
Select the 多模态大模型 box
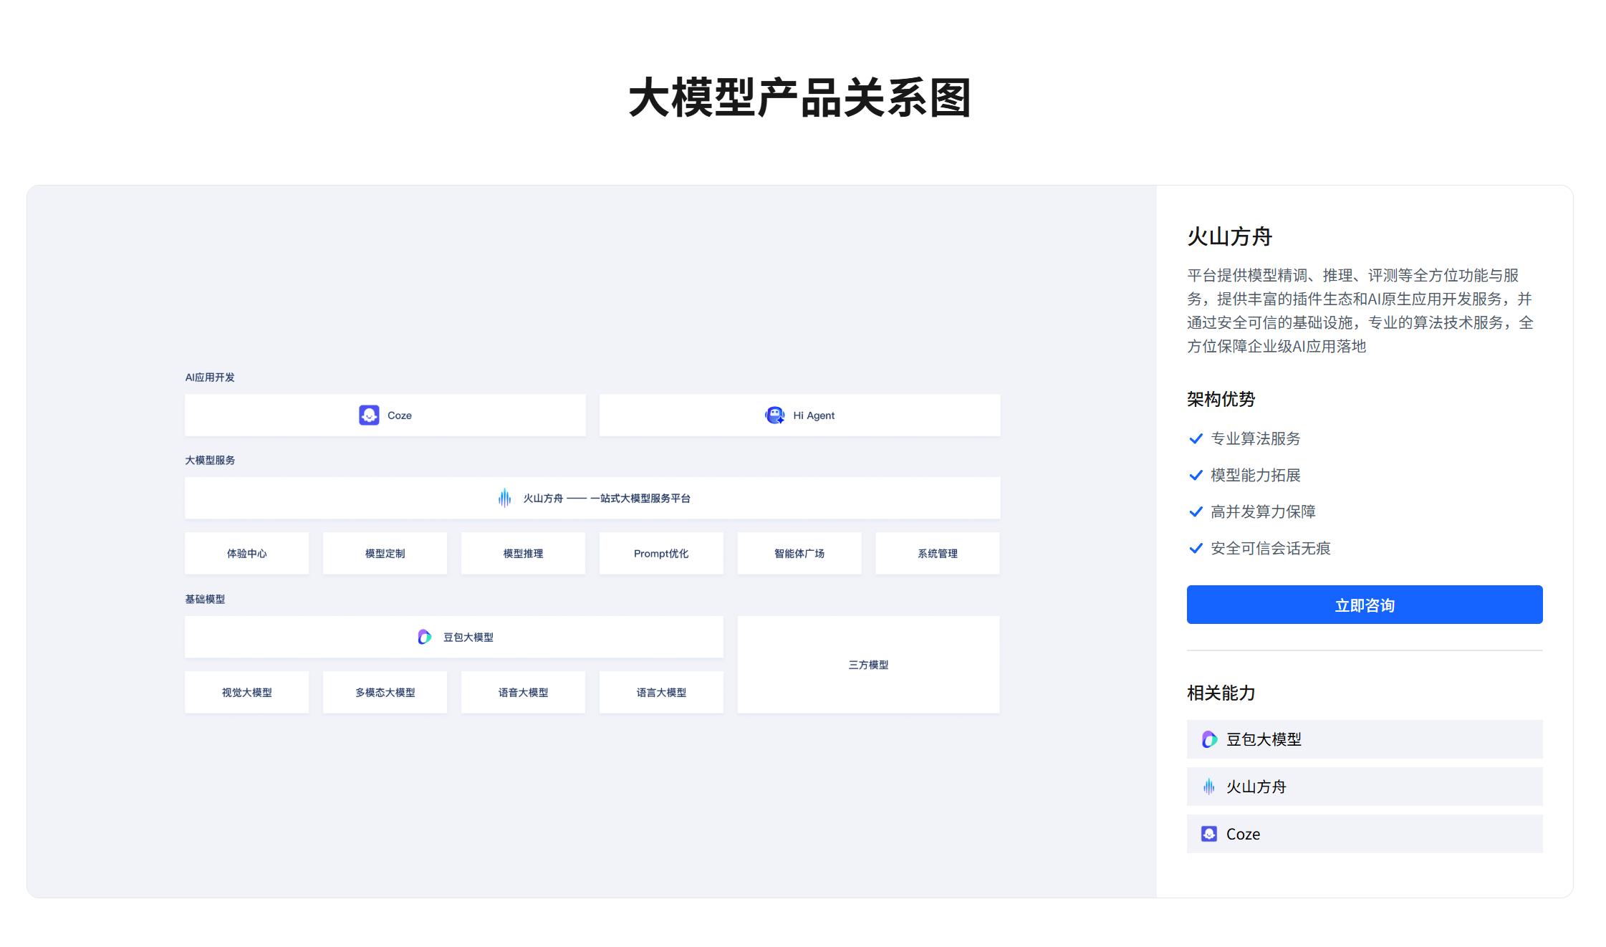[385, 692]
